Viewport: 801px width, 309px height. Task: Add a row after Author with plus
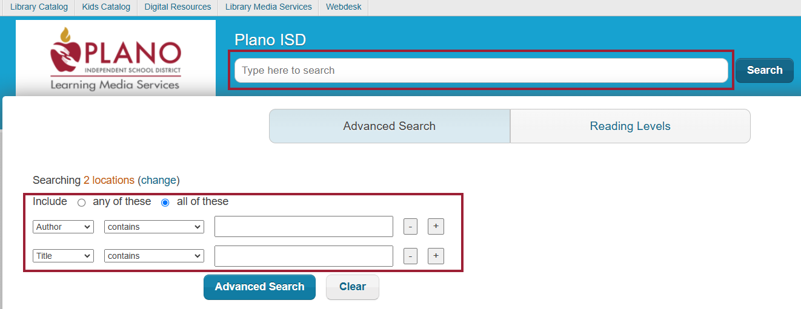pos(436,227)
